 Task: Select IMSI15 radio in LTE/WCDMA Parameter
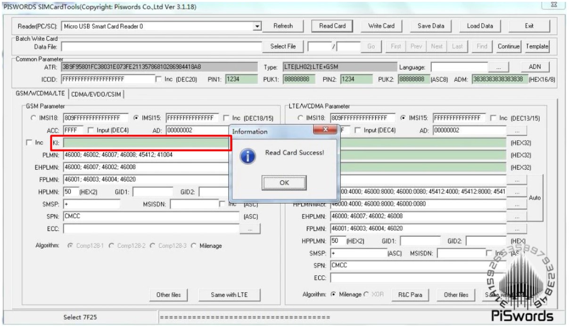tap(404, 118)
